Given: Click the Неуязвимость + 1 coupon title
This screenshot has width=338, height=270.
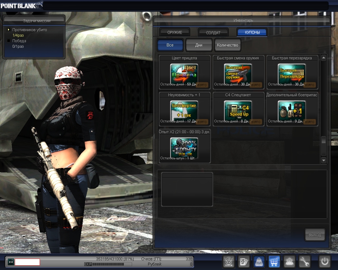Looking at the screenshot, I should click(x=184, y=95).
